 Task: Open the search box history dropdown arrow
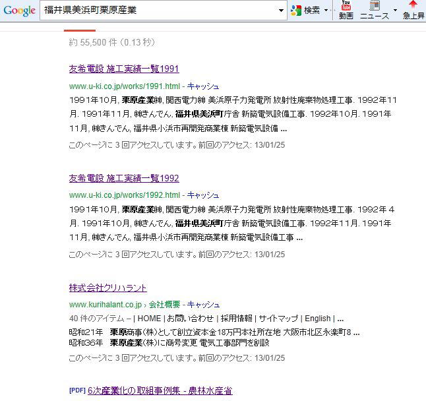coord(281,11)
